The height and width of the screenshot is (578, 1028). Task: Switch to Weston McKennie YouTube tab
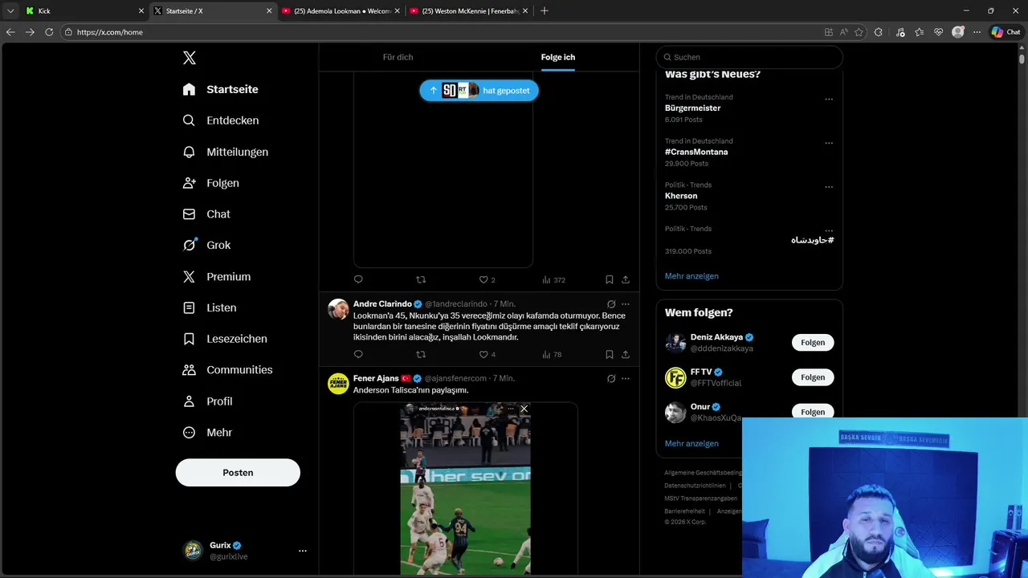coord(469,11)
